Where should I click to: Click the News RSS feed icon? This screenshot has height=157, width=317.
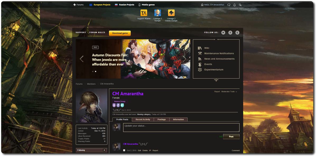[x=200, y=59]
